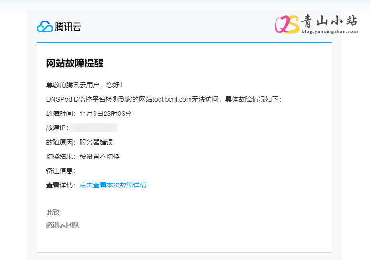The image size is (370, 260).
Task: Open the 点击查看本次故障详情 link
Action: coord(113,185)
